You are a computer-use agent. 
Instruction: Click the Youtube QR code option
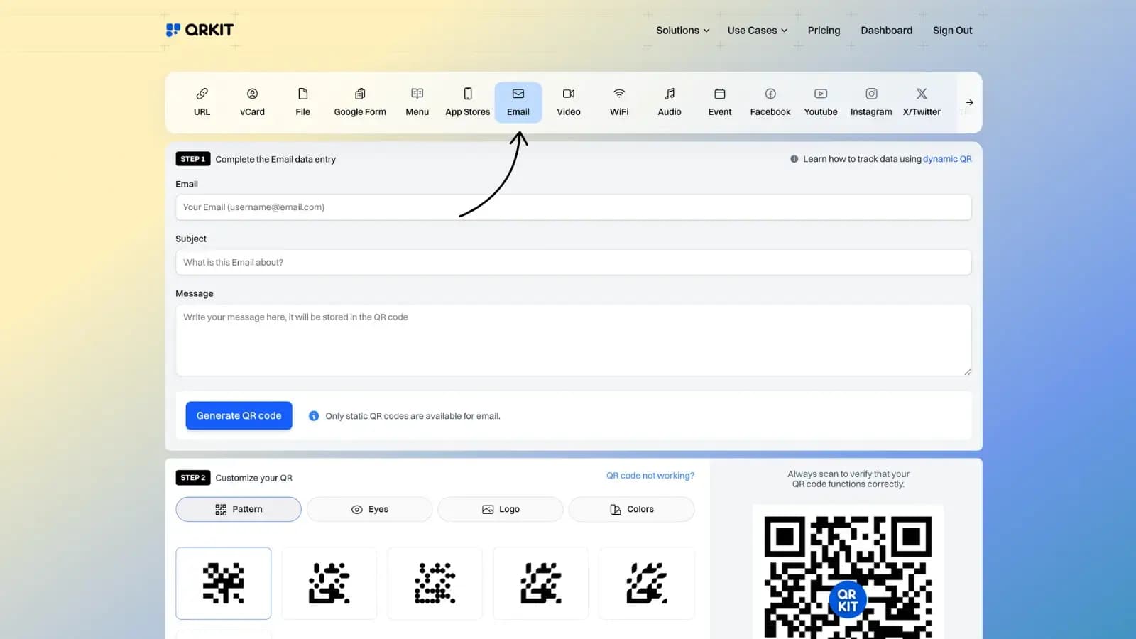(x=820, y=102)
